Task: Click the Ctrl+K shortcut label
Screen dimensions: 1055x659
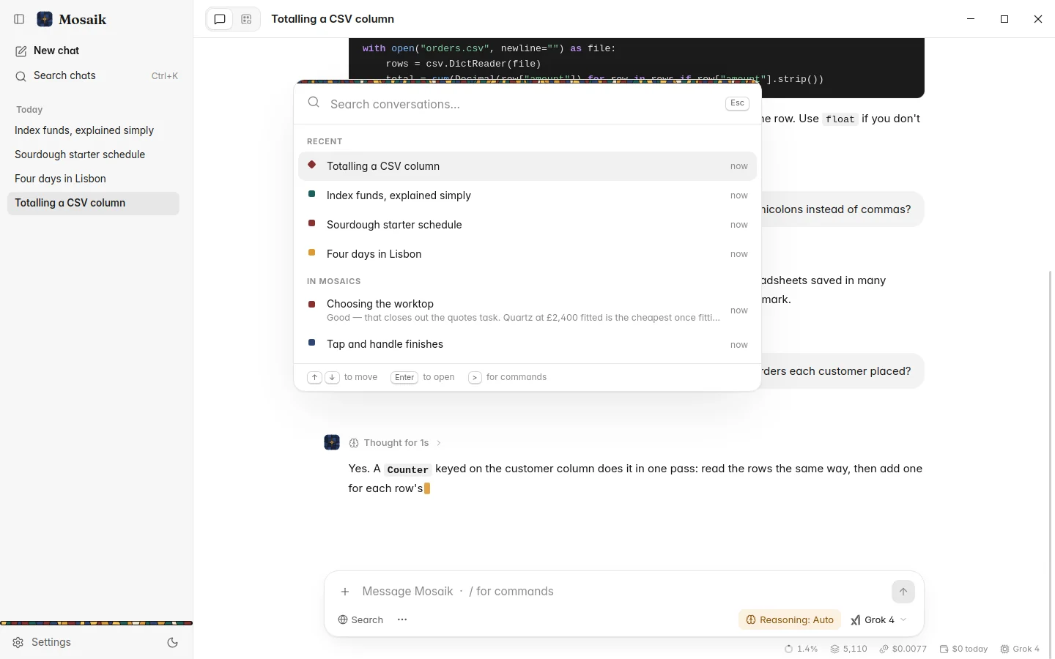Action: [165, 76]
